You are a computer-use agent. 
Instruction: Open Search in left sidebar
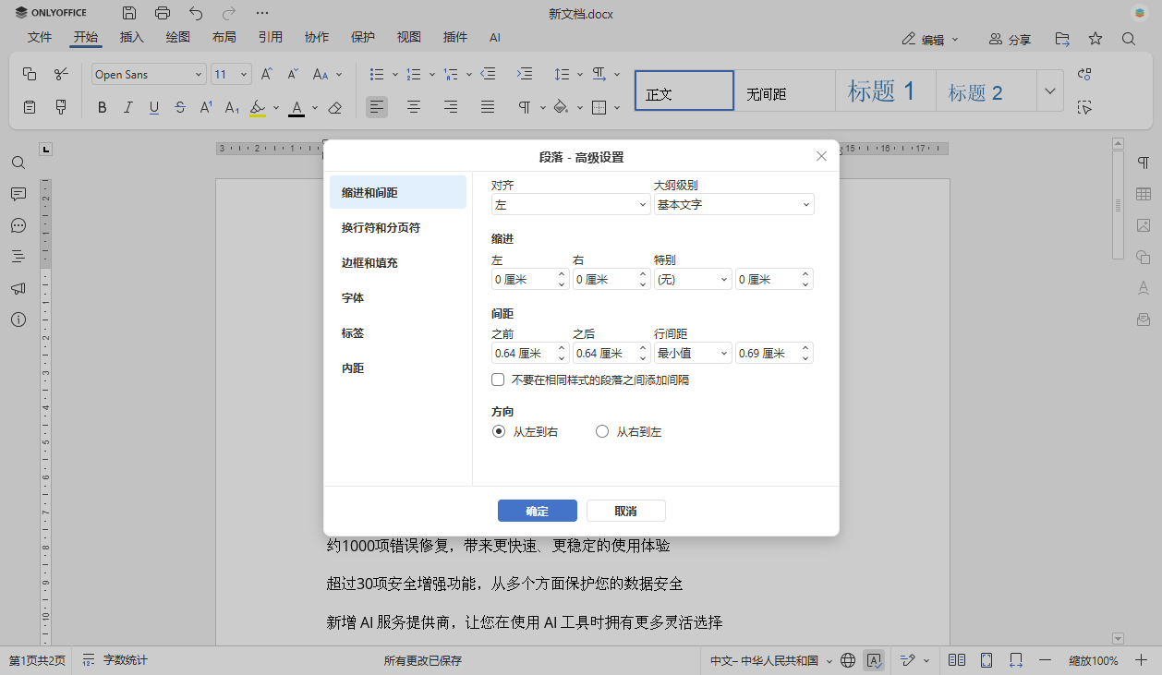[18, 163]
